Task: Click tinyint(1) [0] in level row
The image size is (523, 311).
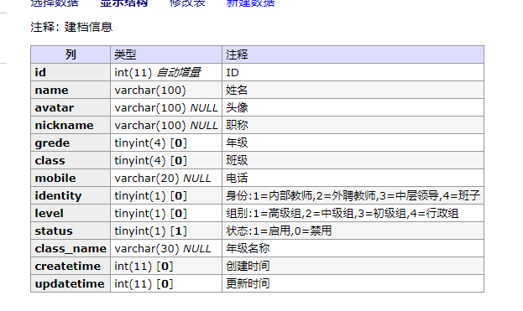Action: pyautogui.click(x=166, y=214)
